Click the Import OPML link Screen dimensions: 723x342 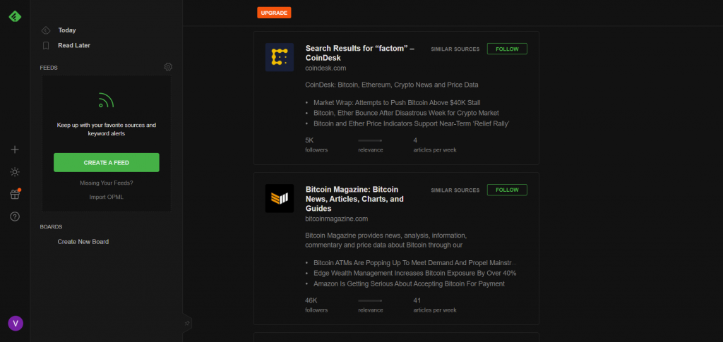(107, 197)
